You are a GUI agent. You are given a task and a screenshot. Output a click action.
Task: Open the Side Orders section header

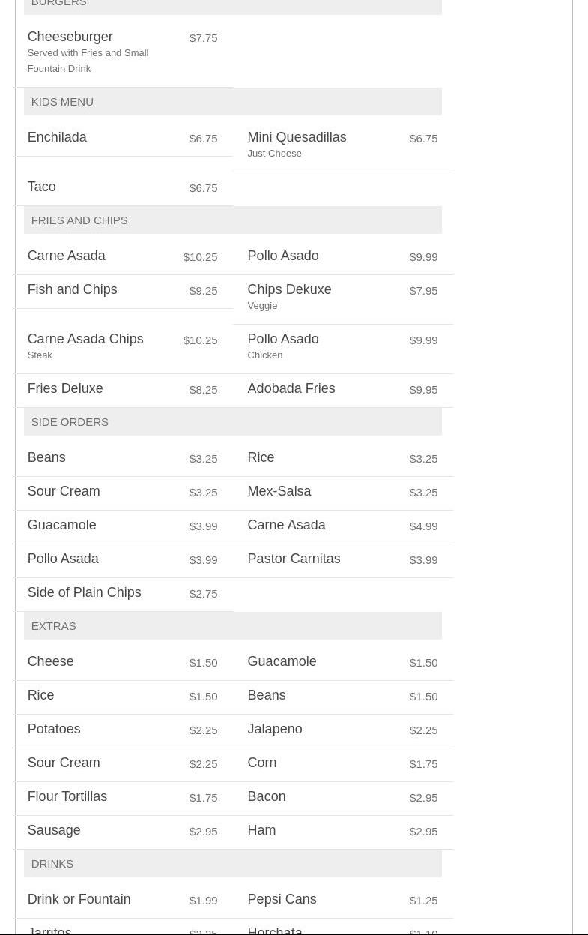[70, 421]
